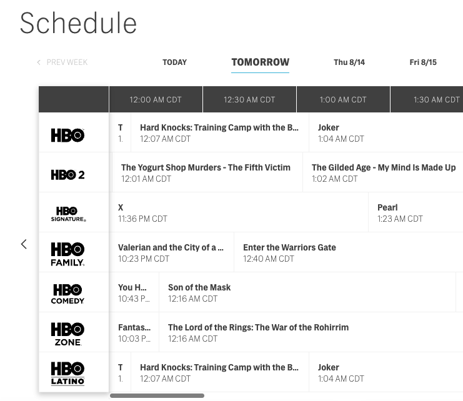
Task: Click the 1:30 AM CDT time header
Action: tap(427, 99)
